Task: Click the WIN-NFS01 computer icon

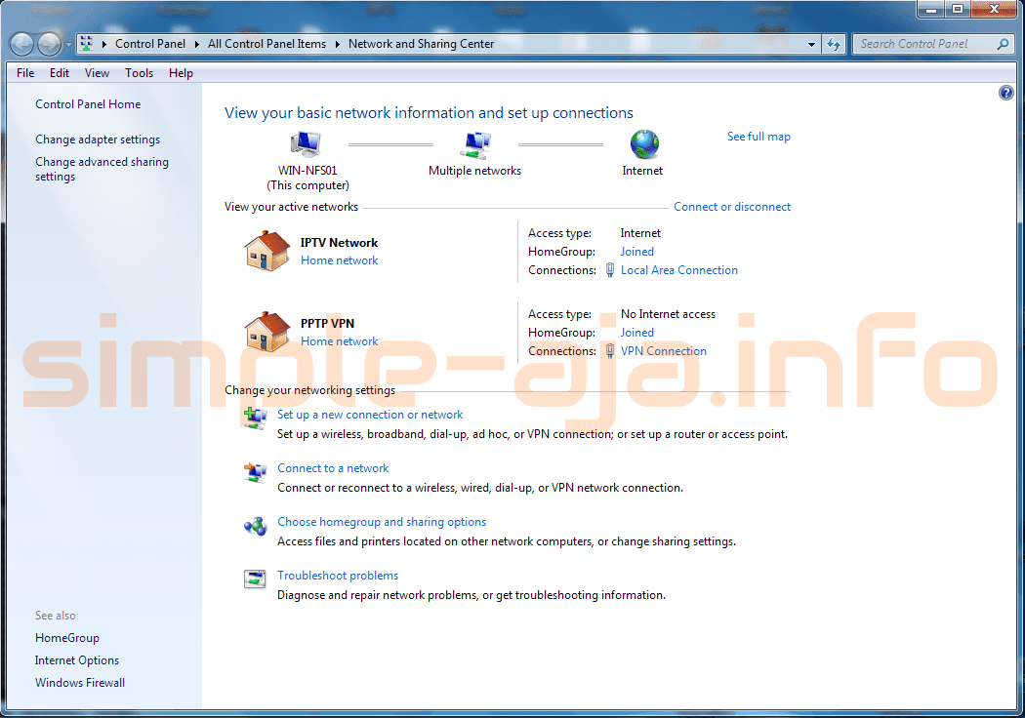Action: click(306, 144)
